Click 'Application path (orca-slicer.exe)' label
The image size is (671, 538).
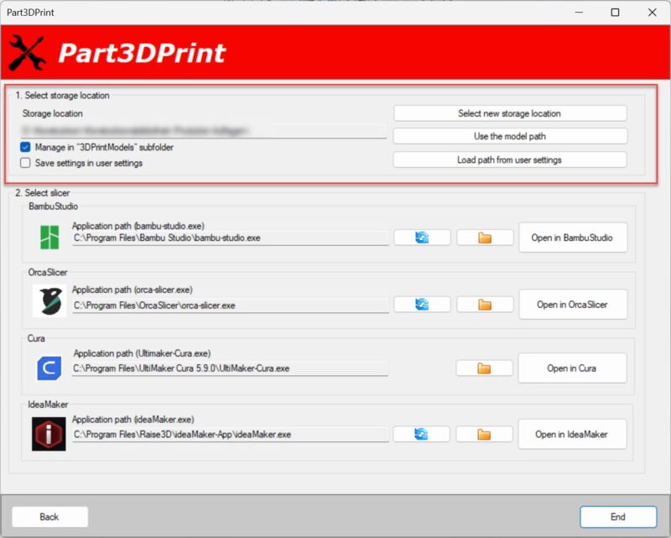[133, 290]
